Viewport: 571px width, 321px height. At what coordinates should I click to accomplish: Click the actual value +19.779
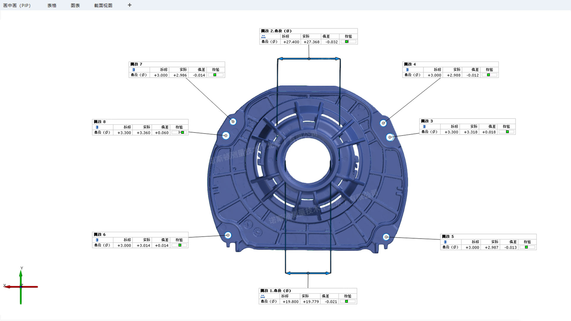pyautogui.click(x=311, y=302)
